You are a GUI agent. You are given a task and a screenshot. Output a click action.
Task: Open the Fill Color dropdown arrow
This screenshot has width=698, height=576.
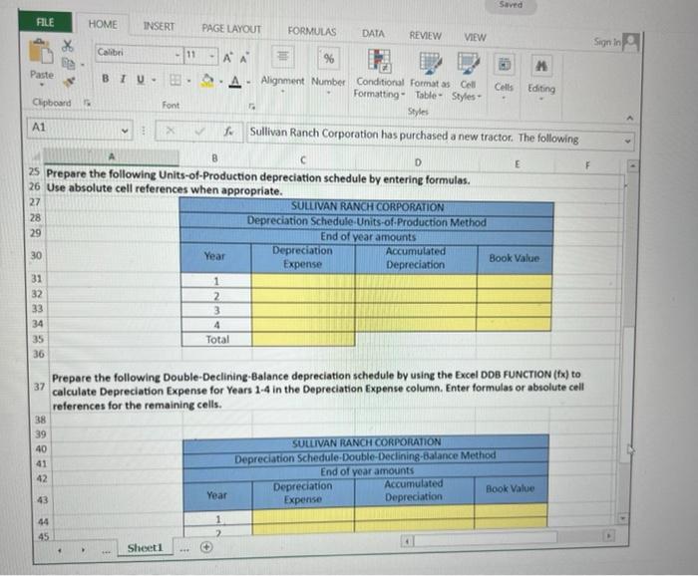(x=220, y=82)
